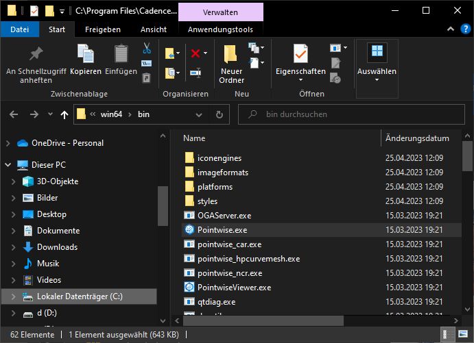Pin to Quick Access (An Schnellzugriff anheften)

pos(36,64)
